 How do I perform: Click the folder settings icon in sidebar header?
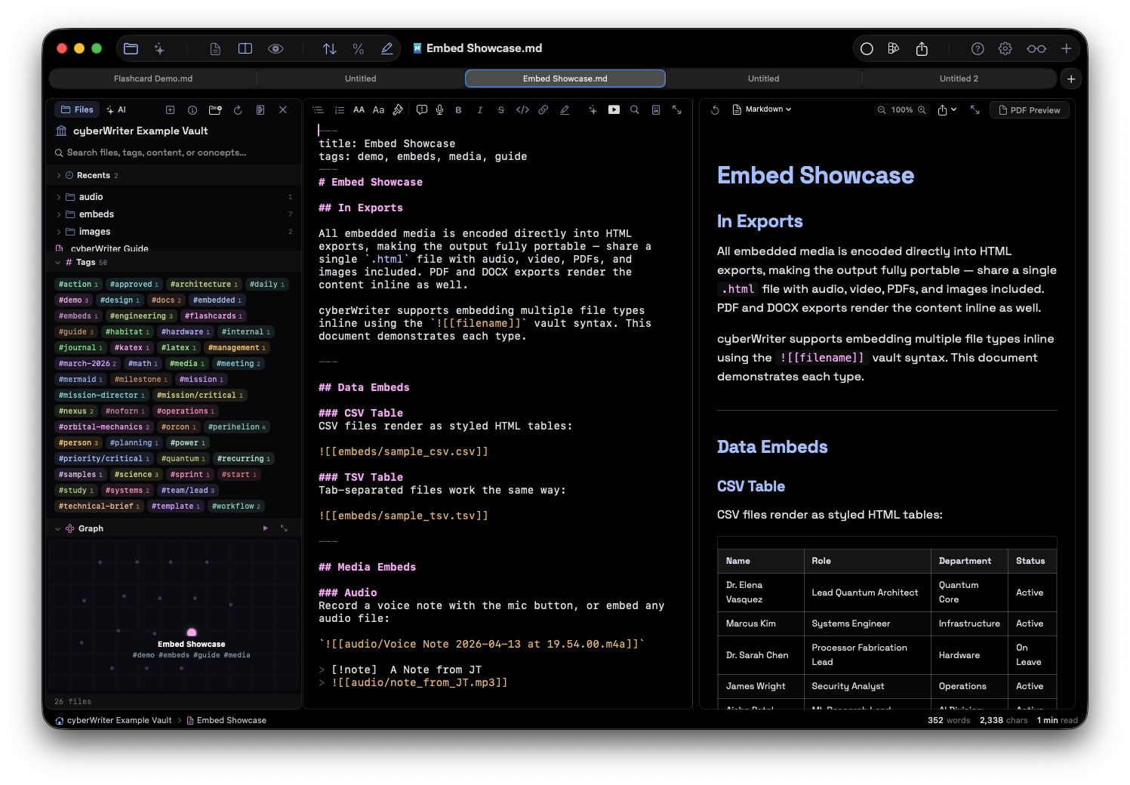point(215,110)
